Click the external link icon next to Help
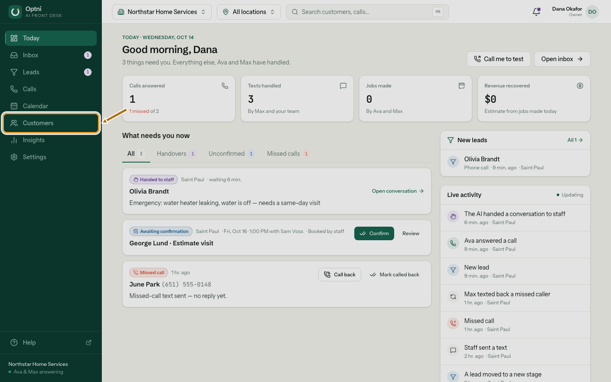The image size is (611, 382). coord(89,343)
